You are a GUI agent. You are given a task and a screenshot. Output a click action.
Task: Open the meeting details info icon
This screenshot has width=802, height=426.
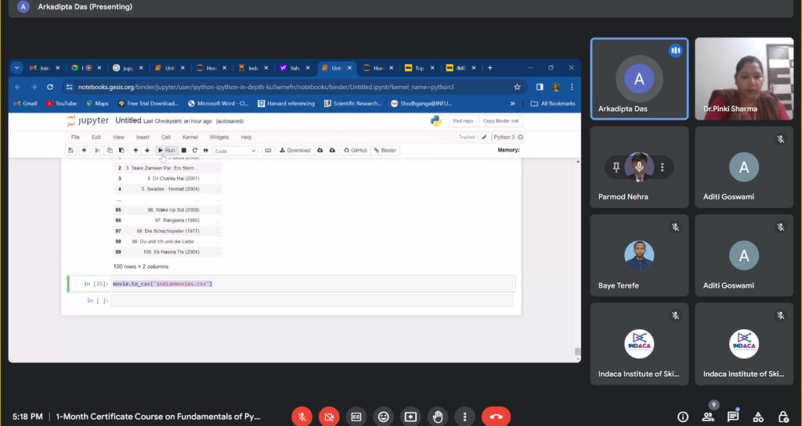pos(683,417)
